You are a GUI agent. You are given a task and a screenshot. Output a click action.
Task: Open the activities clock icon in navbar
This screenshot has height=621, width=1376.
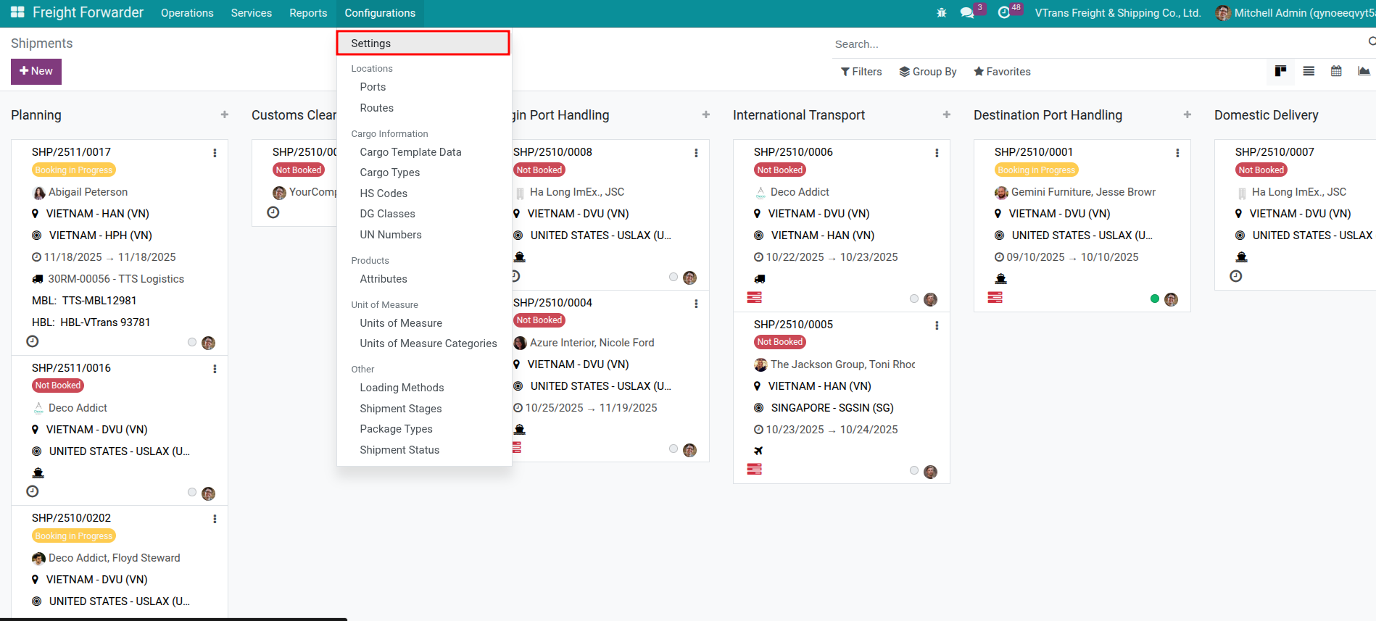coord(1003,13)
